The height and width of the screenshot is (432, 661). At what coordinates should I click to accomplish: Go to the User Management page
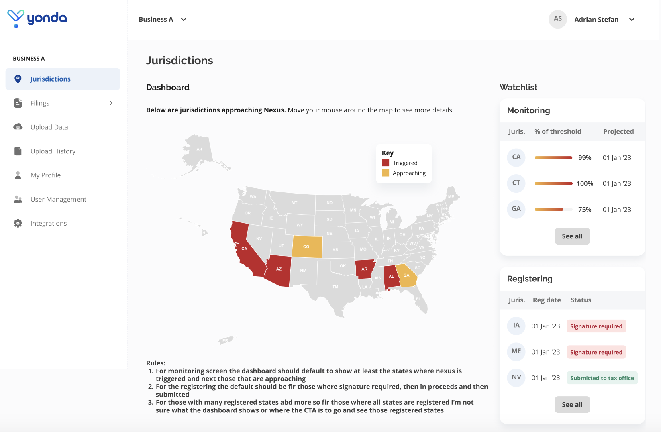[x=58, y=200]
